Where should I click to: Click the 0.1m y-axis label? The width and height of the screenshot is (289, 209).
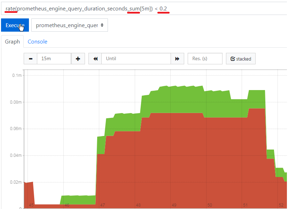[x=17, y=75]
